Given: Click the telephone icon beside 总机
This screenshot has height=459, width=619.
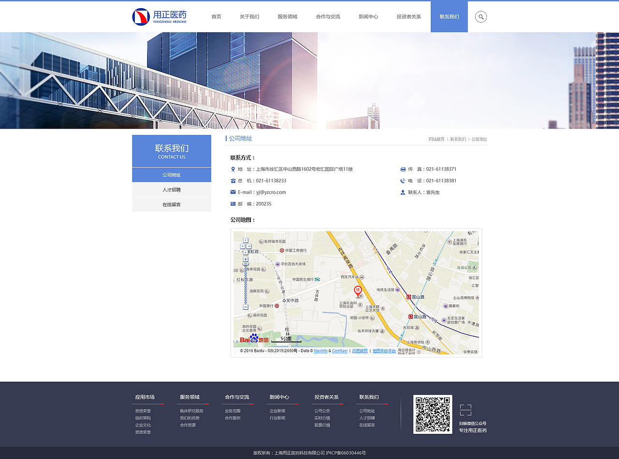Looking at the screenshot, I should [x=233, y=181].
